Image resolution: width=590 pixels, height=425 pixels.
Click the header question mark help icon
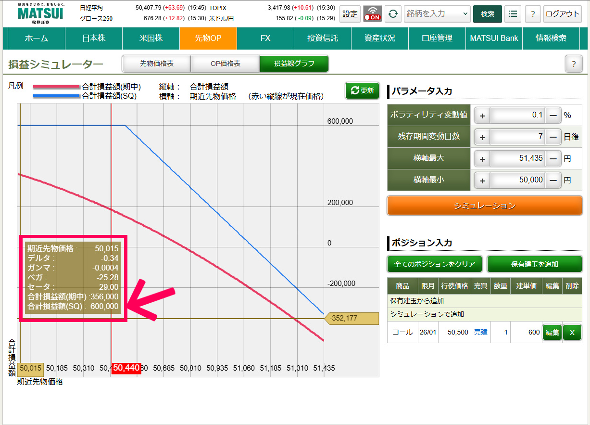pyautogui.click(x=532, y=14)
